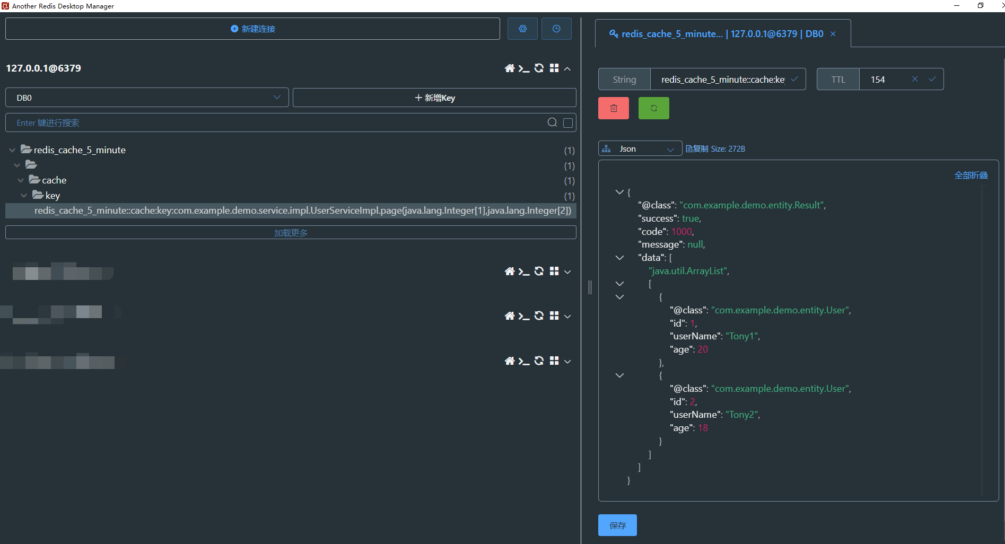Open console of third connection
The width and height of the screenshot is (1005, 544).
tap(524, 316)
